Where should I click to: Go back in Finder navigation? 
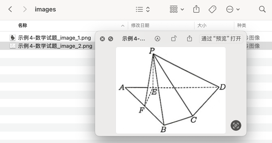pos(10,9)
